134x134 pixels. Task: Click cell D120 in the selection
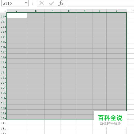(x=69, y=66)
